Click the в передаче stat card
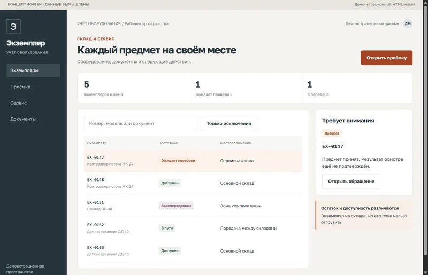This screenshot has height=275, width=428. (357, 88)
